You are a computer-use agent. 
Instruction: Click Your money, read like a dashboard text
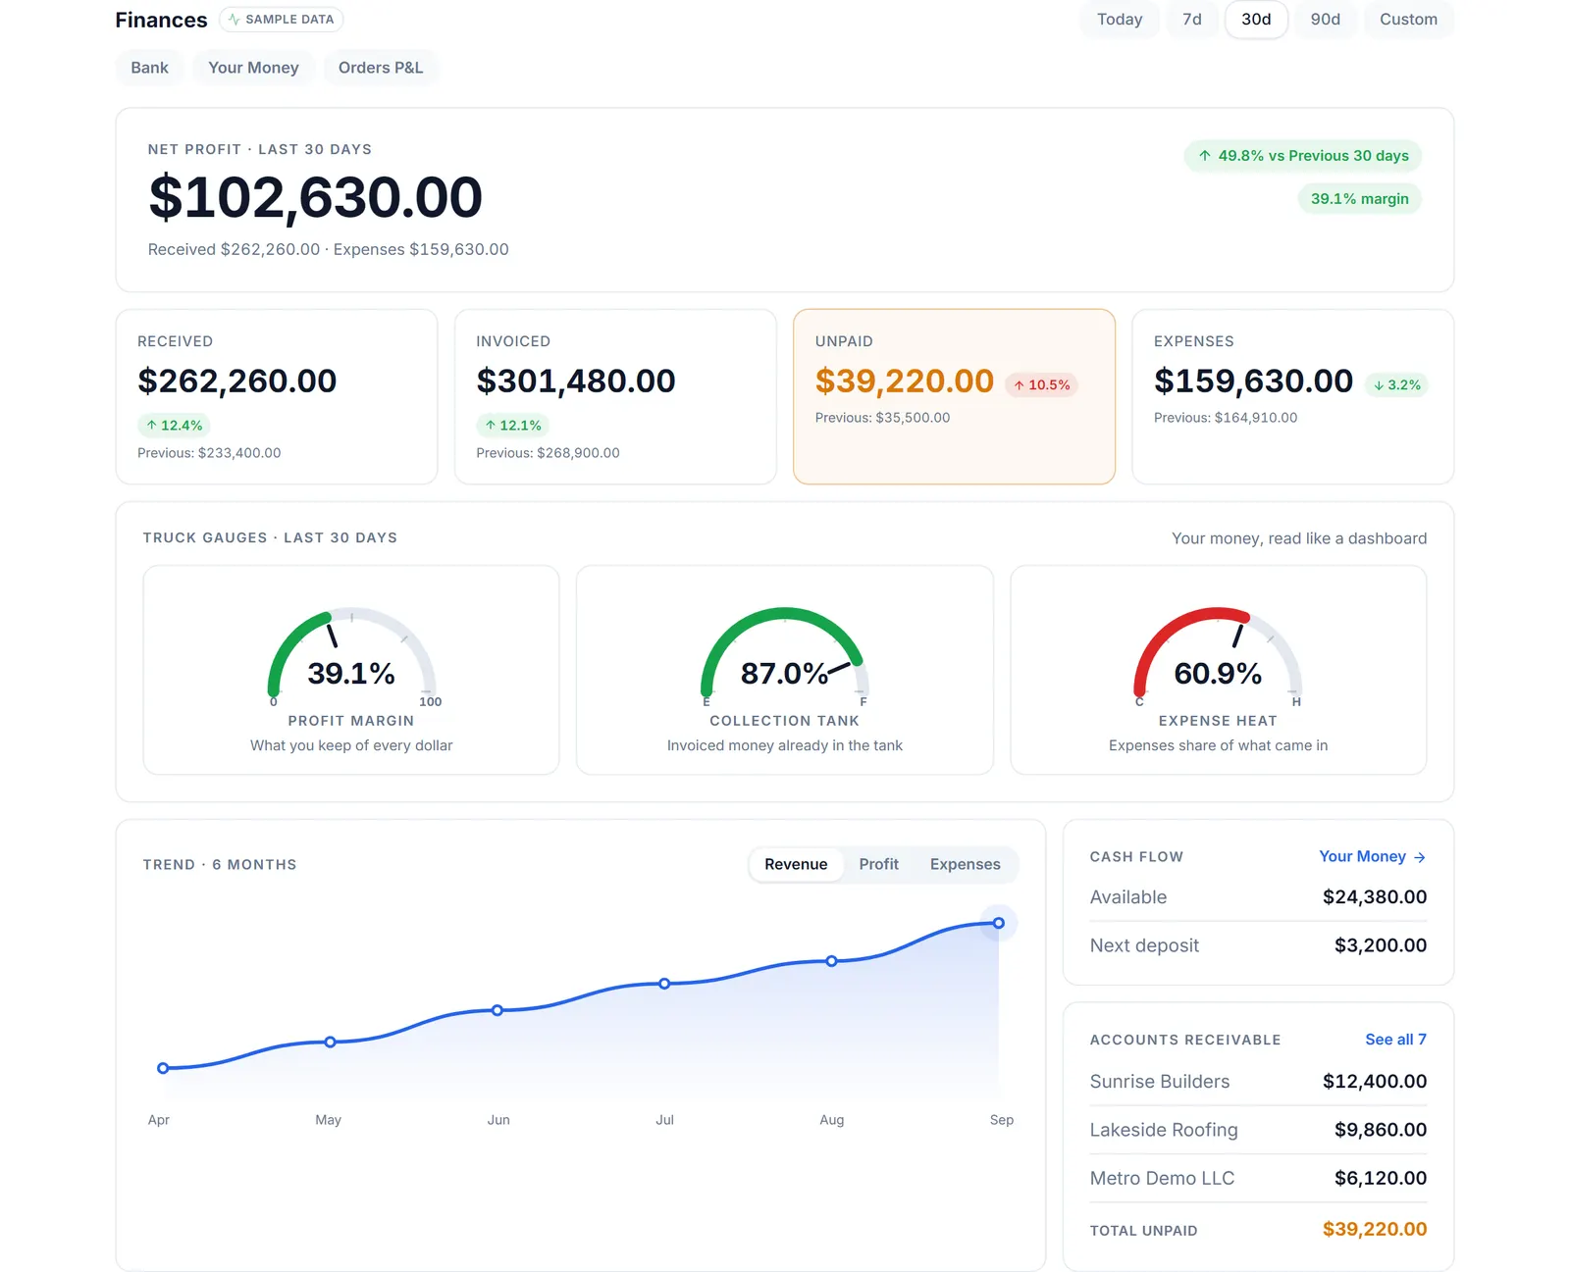tap(1299, 538)
